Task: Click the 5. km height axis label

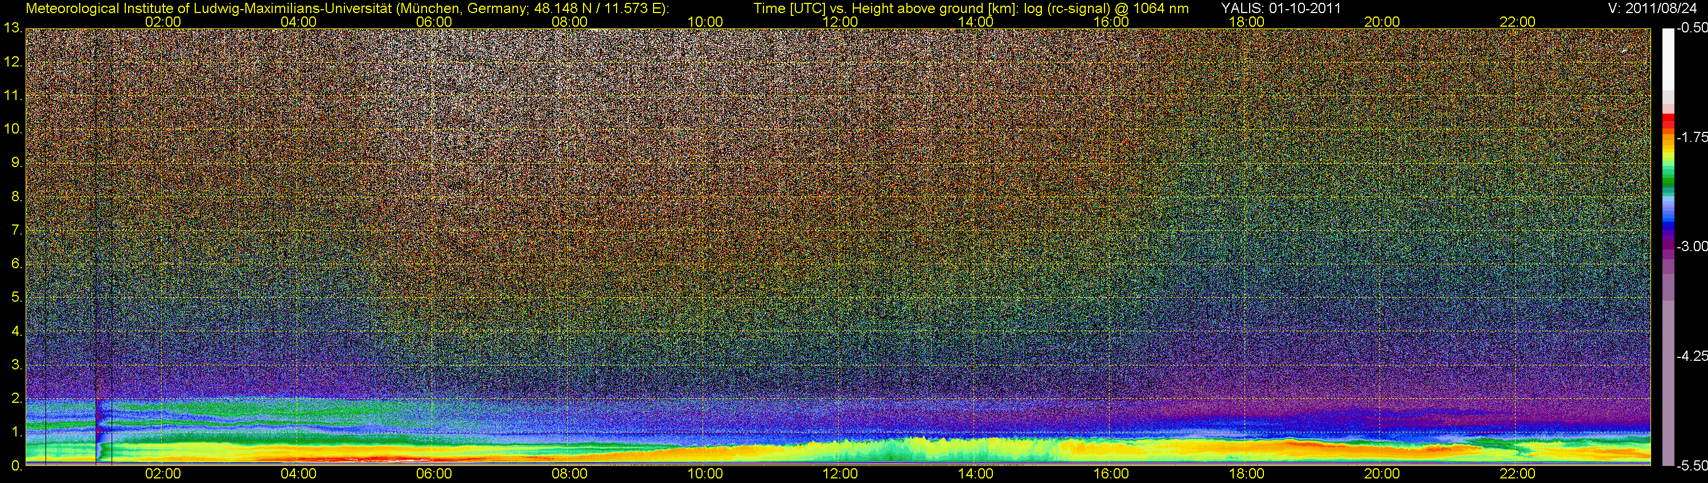Action: pyautogui.click(x=17, y=298)
